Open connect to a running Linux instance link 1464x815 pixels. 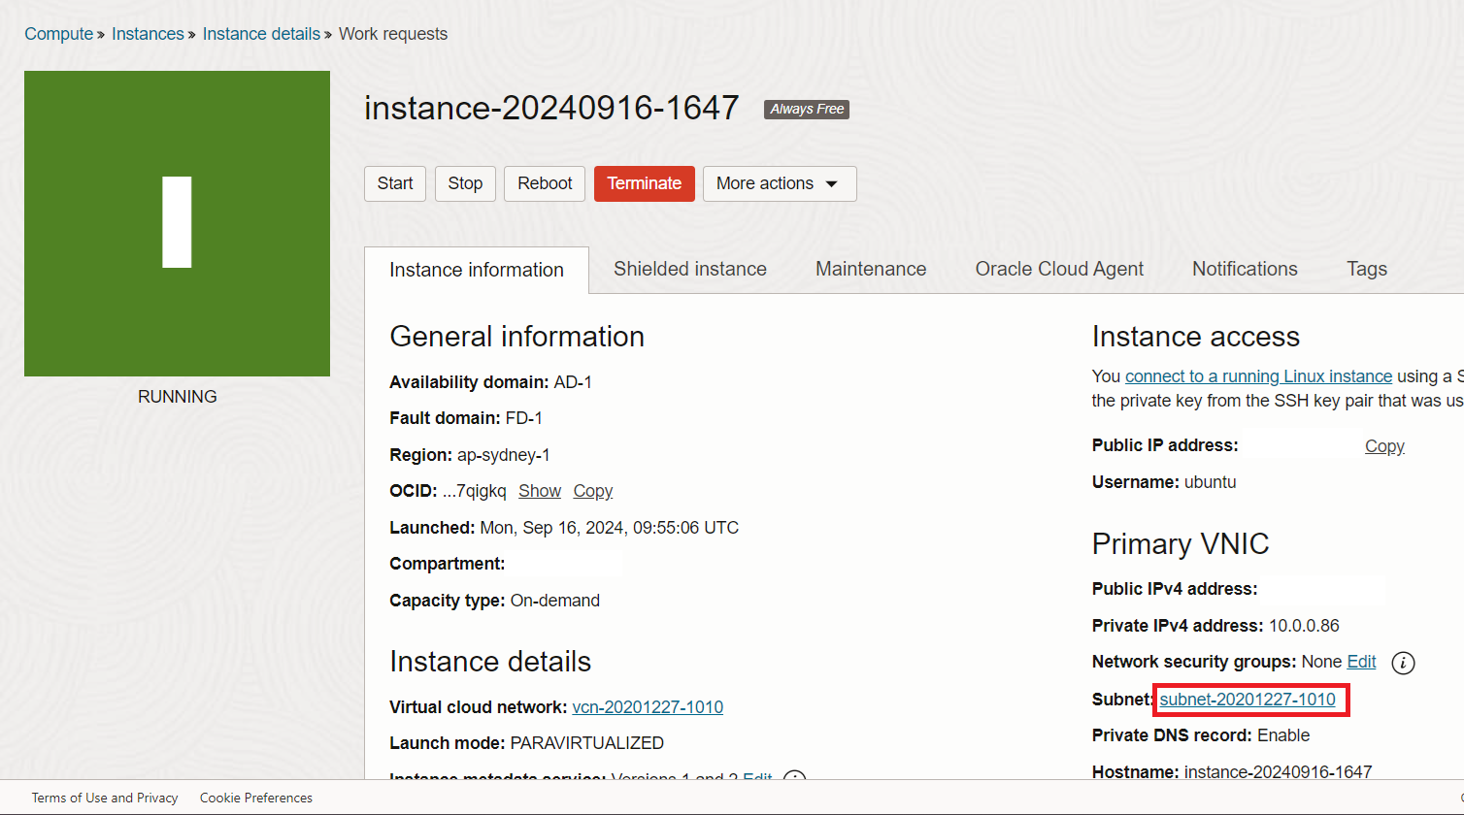[x=1259, y=376]
